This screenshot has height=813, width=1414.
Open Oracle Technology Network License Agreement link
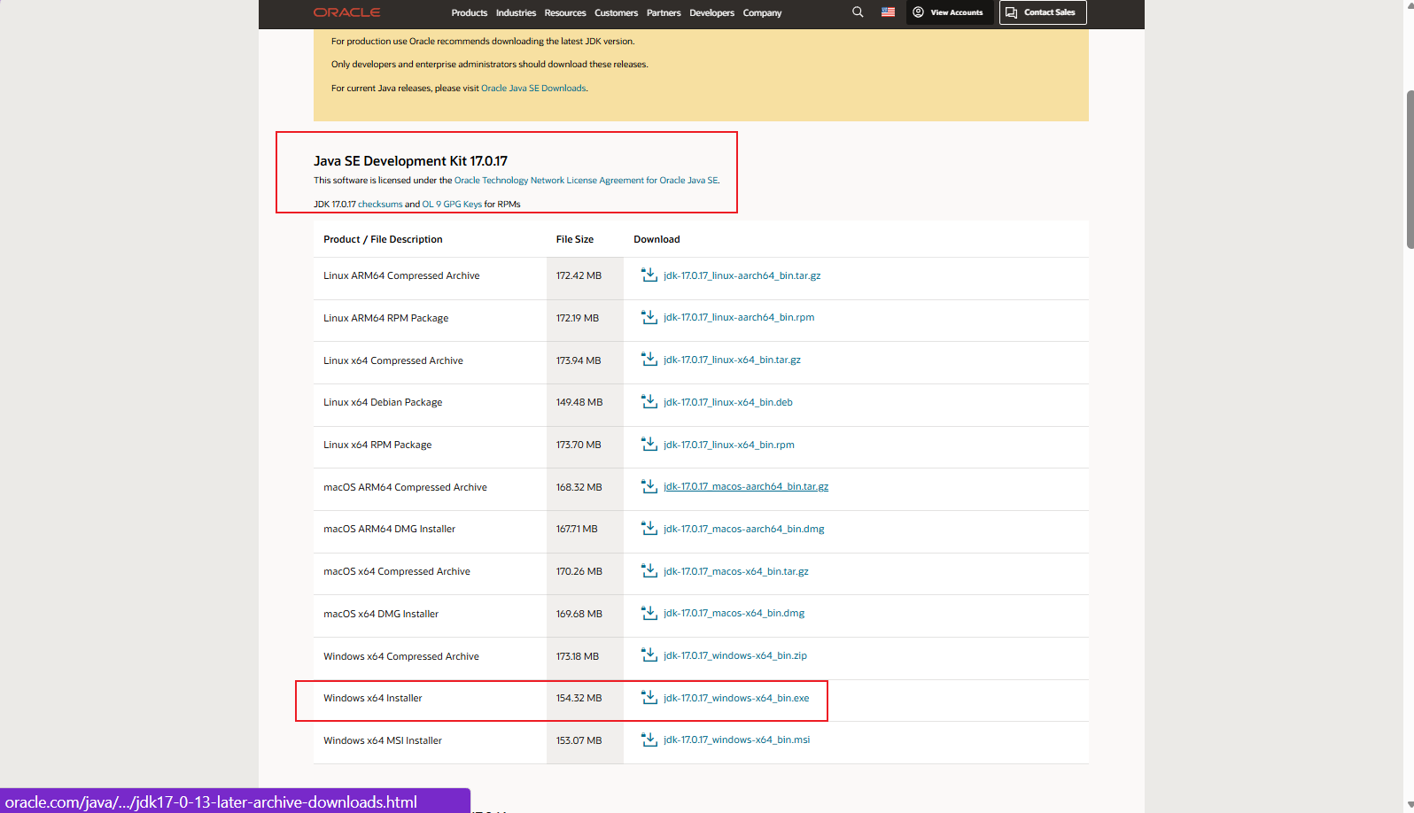587,181
